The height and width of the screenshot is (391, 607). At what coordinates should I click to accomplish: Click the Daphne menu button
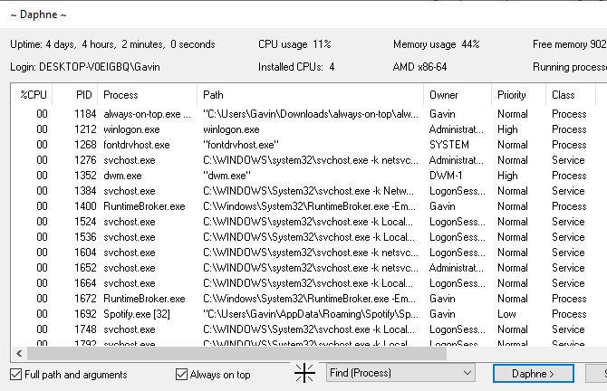[535, 373]
